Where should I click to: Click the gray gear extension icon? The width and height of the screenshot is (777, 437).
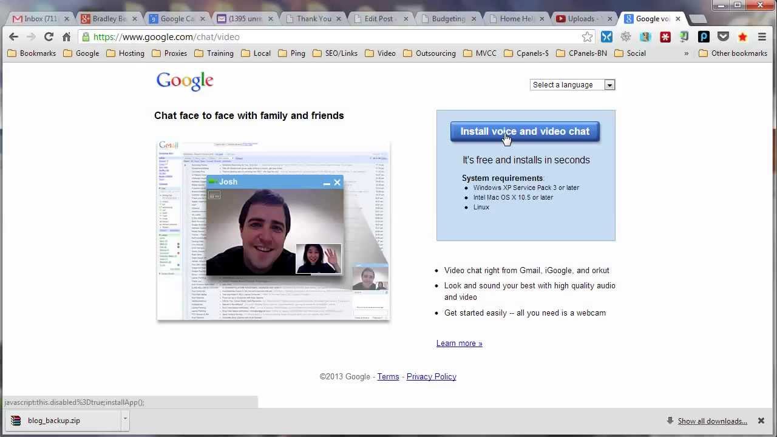pyautogui.click(x=626, y=37)
